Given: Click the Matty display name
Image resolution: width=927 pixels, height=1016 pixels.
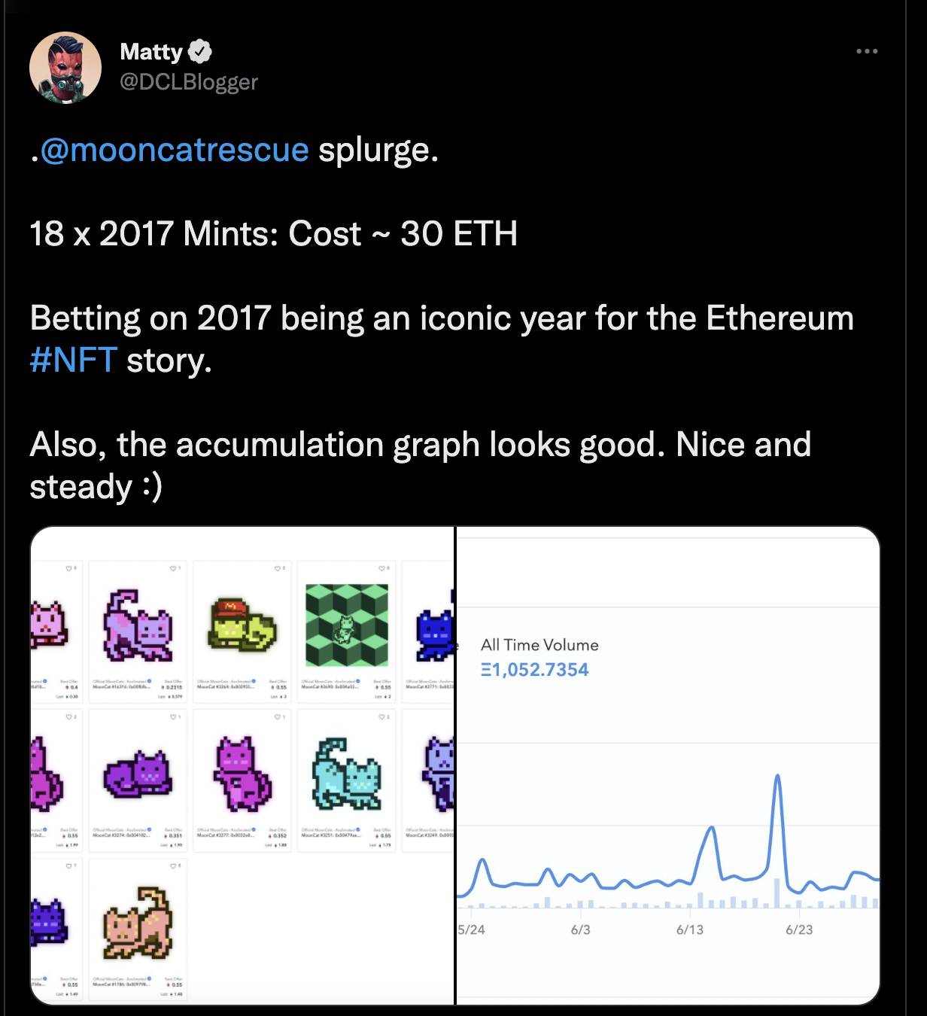Looking at the screenshot, I should coord(151,51).
